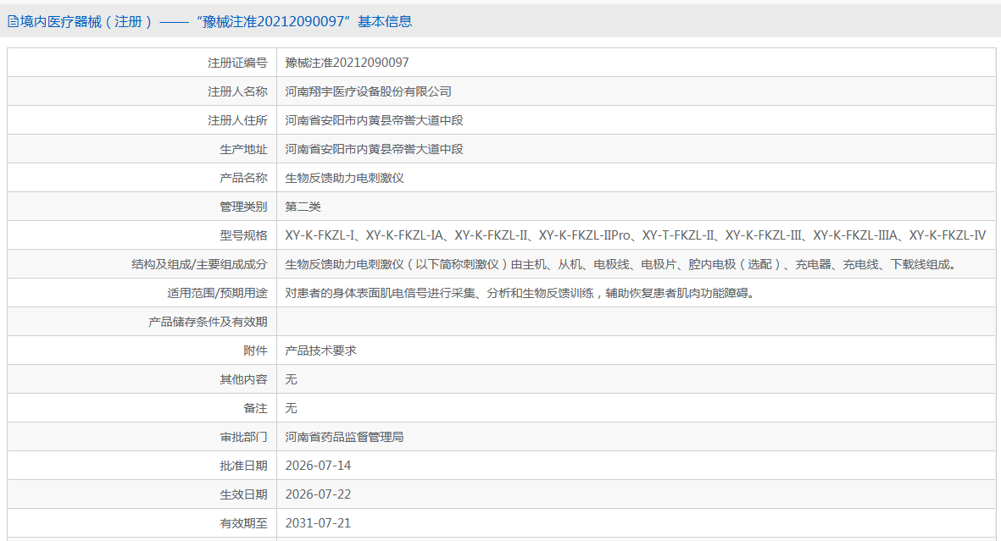Click the 管理类别 label

tap(243, 207)
